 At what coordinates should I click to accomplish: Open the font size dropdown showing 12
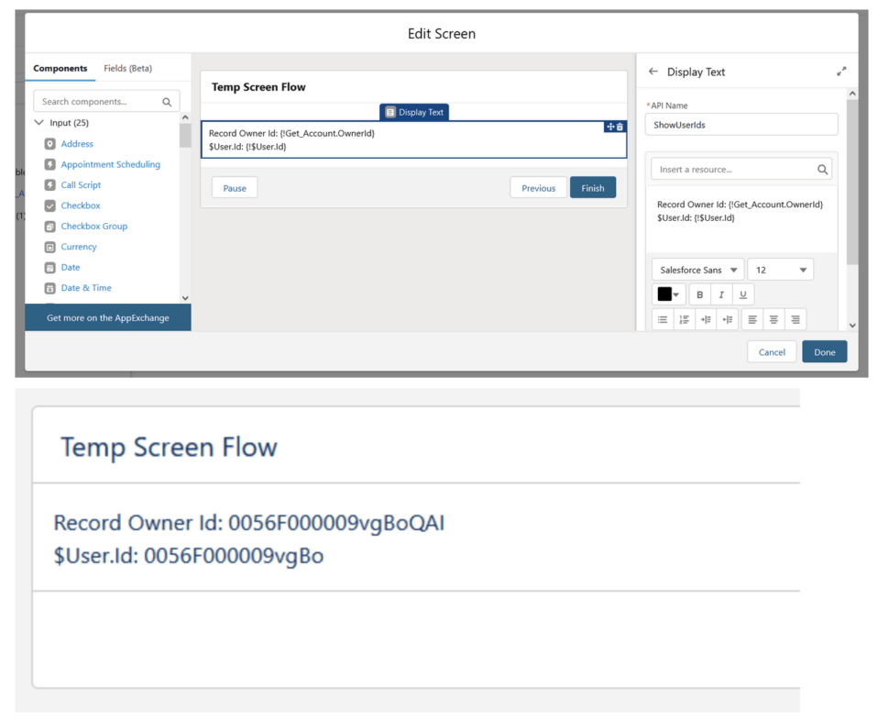pyautogui.click(x=780, y=269)
